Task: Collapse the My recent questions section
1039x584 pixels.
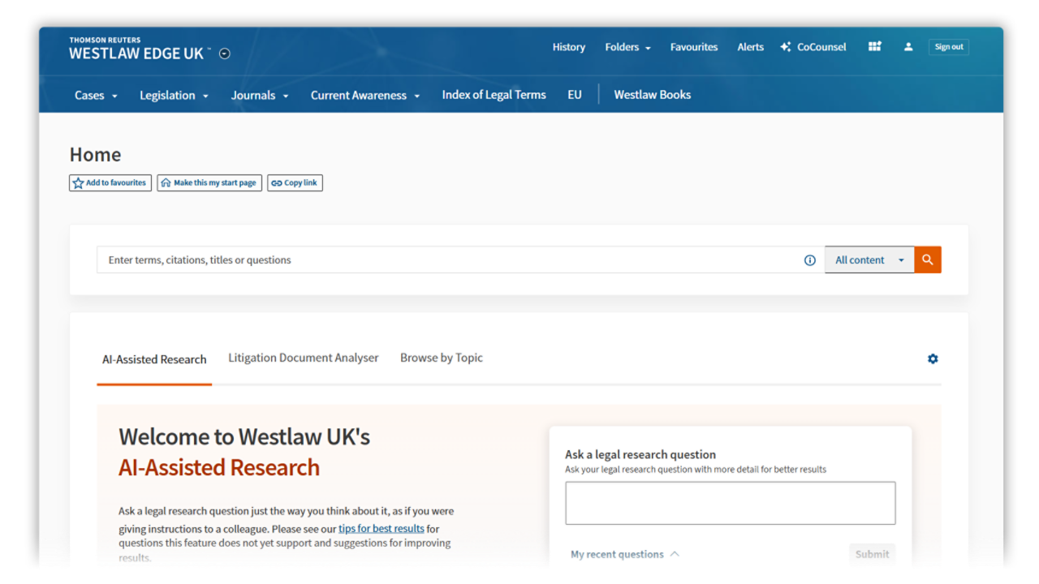Action: click(625, 555)
